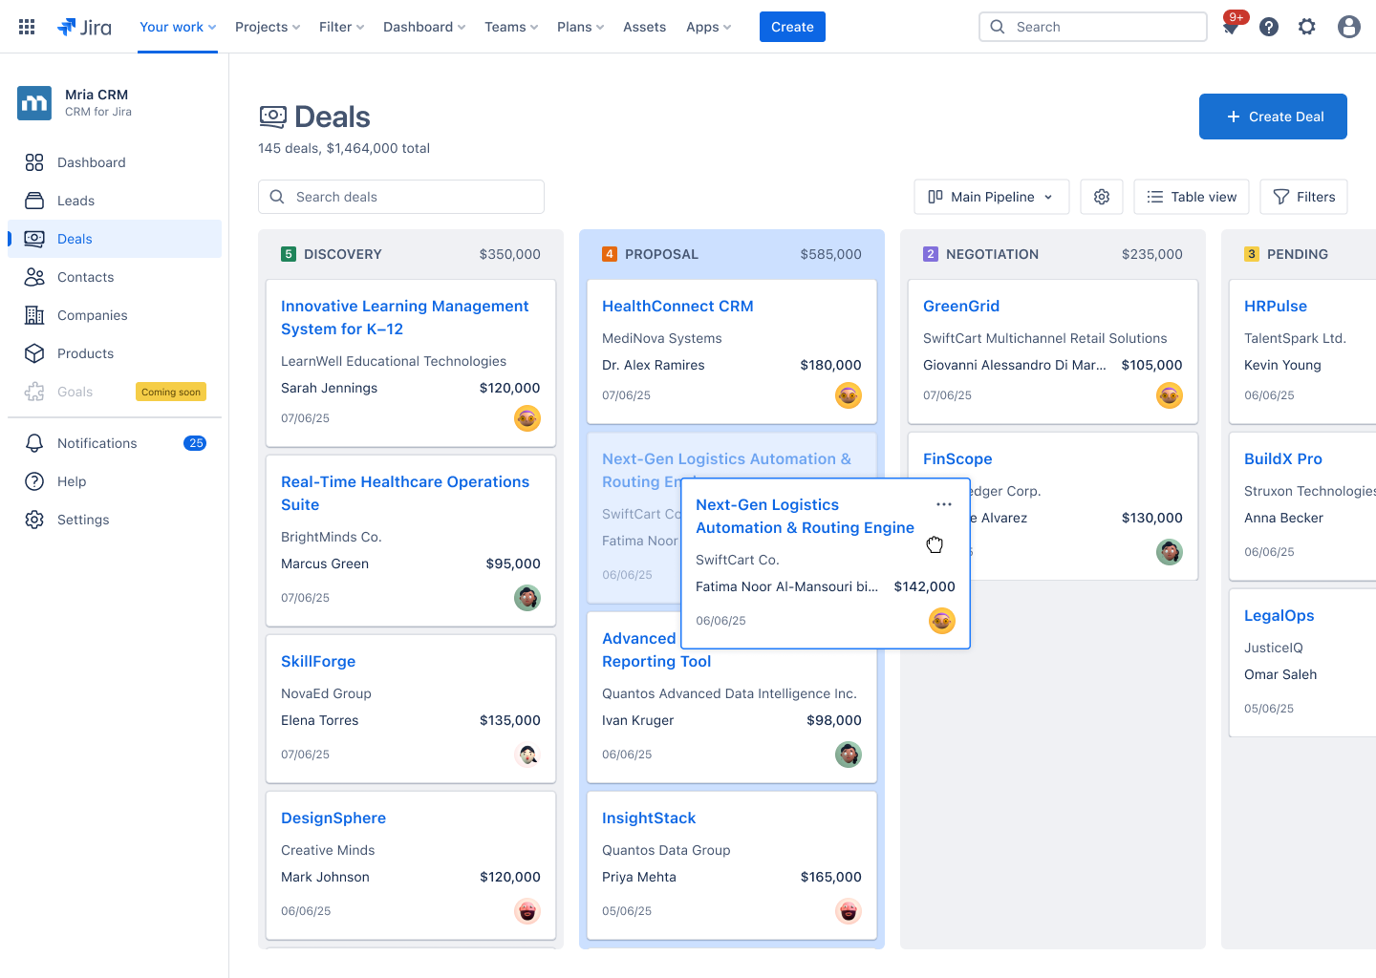The width and height of the screenshot is (1376, 978).
Task: Open the GreenGrid deal link
Action: tap(961, 306)
